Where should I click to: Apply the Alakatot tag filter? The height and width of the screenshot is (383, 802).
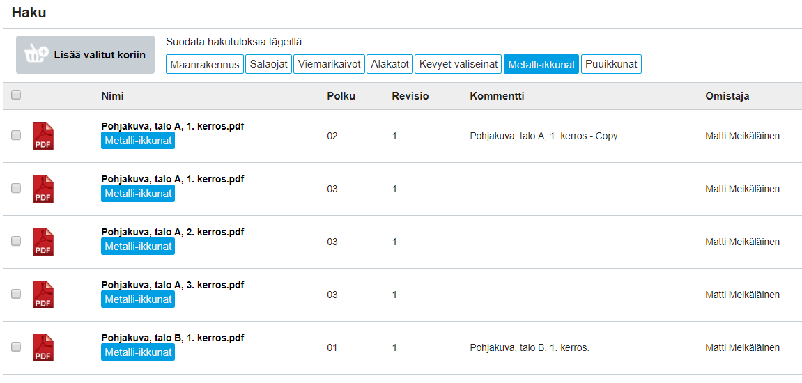click(390, 64)
